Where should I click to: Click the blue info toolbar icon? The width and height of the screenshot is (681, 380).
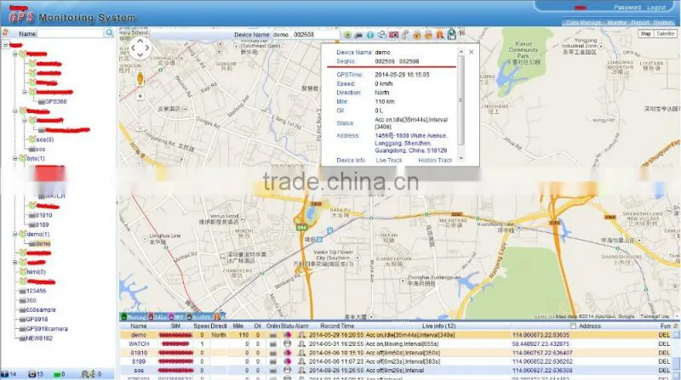click(x=370, y=35)
